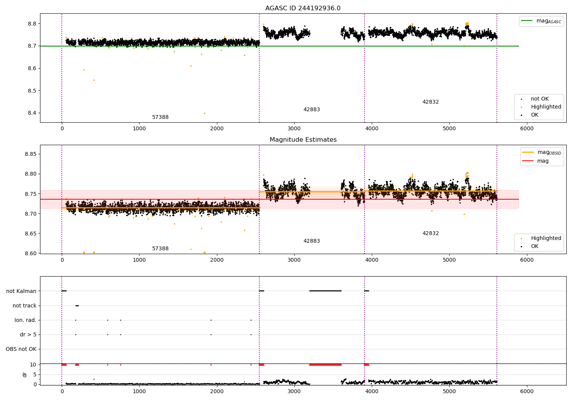
Task: Click the 3000 x-axis tick under the Magnitude Estimates plot
Action: [294, 260]
